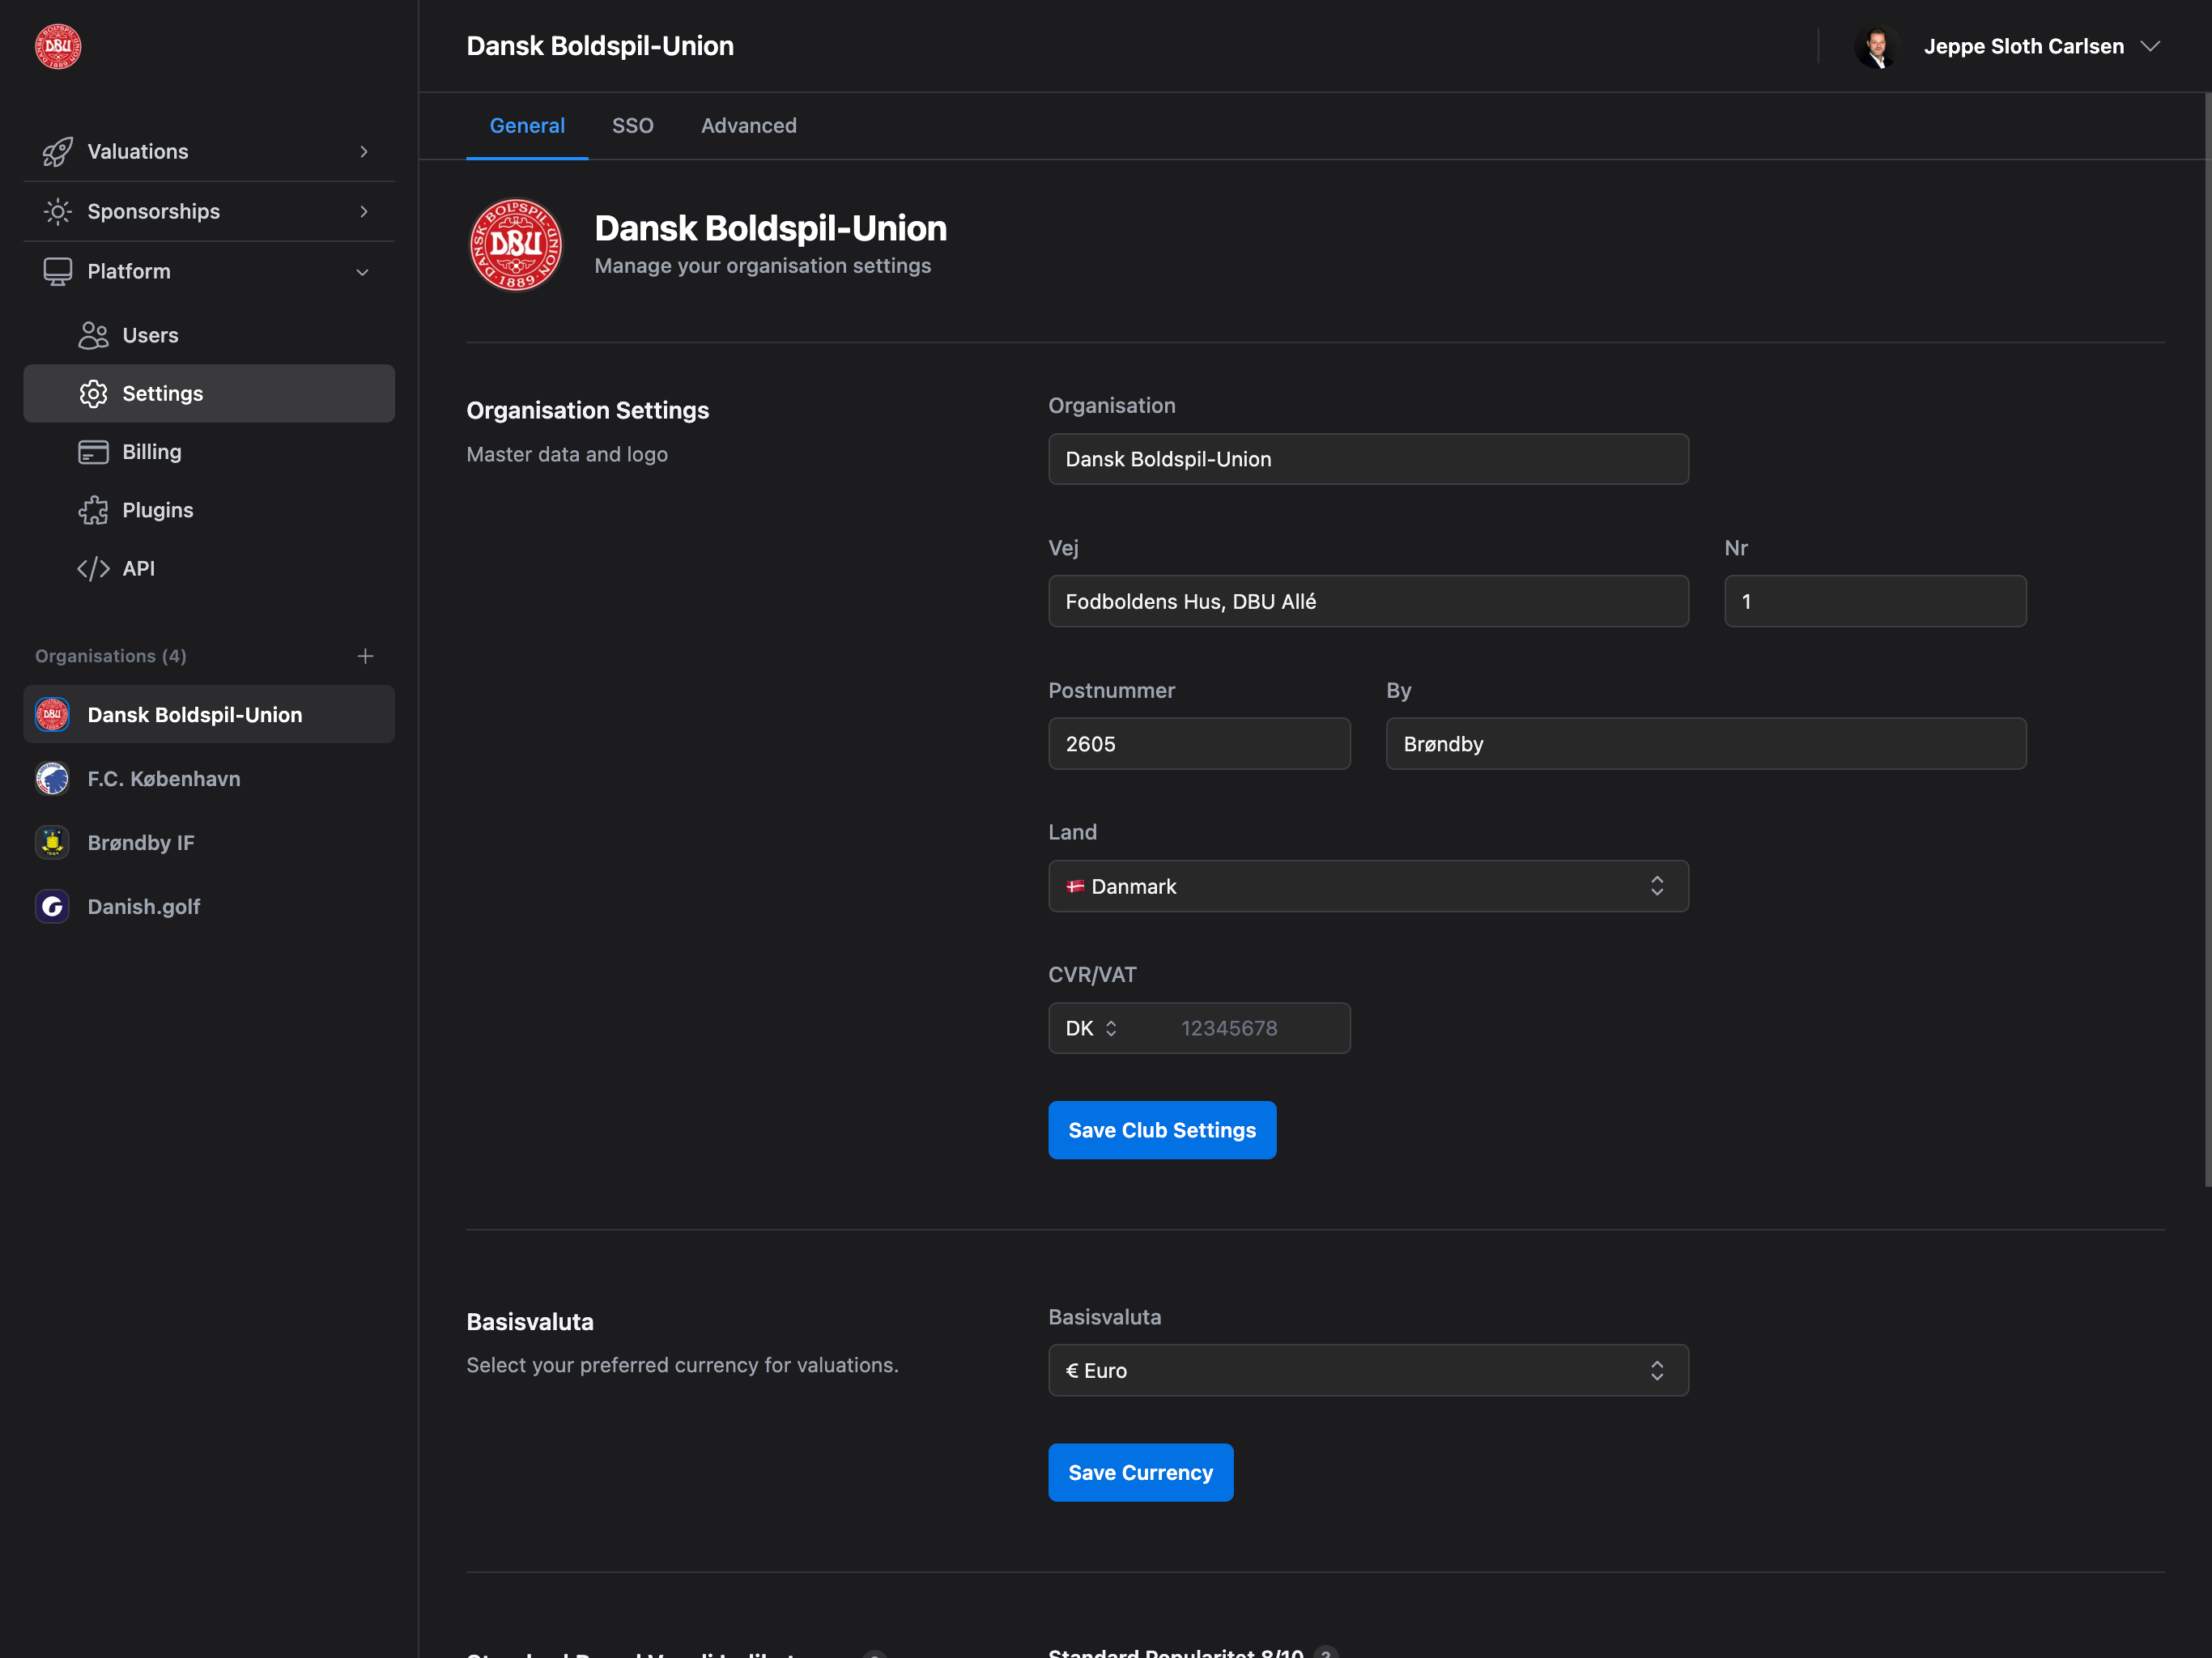Click the Platform monitor icon

click(x=57, y=271)
